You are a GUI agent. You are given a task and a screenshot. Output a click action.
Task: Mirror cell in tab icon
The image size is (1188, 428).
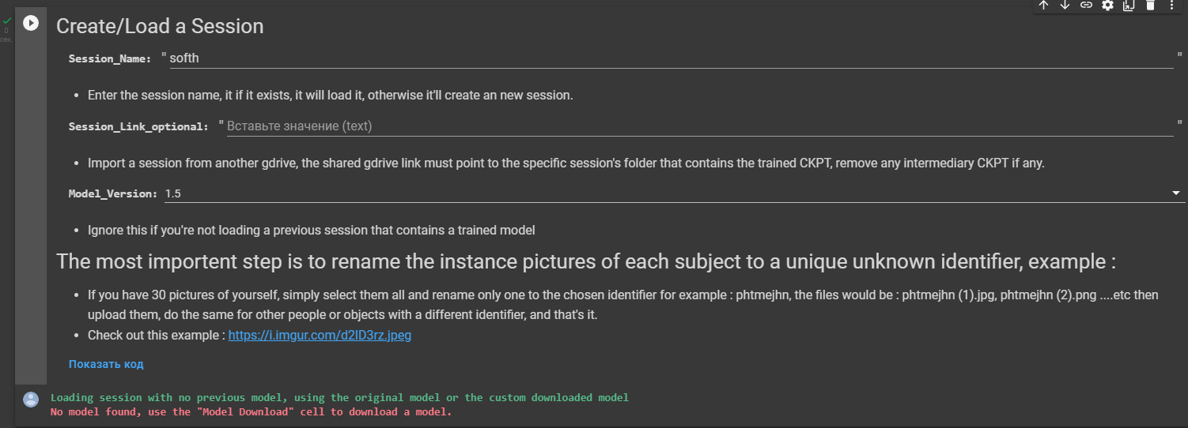tap(1129, 5)
